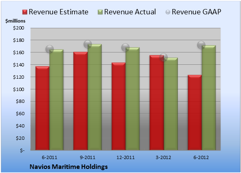Image resolution: width=241 pixels, height=173 pixels.
Task: Click the $80 axis value
Action: pos(20,101)
